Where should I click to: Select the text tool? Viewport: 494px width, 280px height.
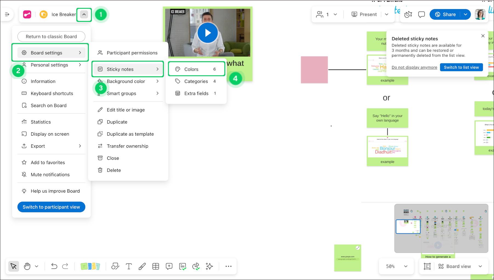(x=129, y=266)
